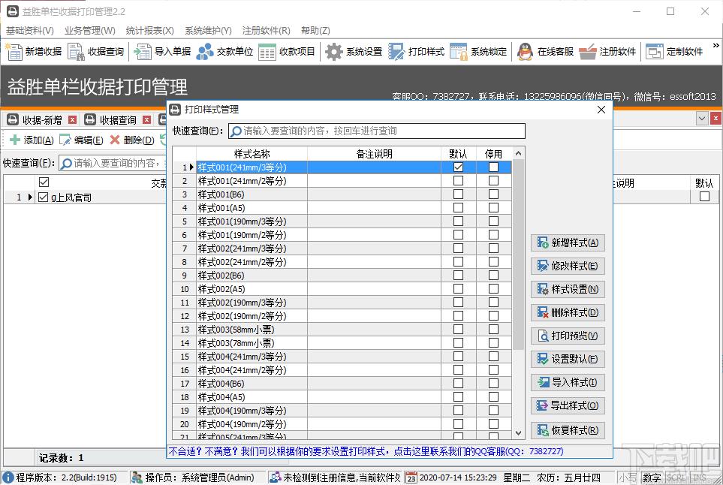Open 打印样式 toolbar icon
The width and height of the screenshot is (723, 485).
(396, 52)
